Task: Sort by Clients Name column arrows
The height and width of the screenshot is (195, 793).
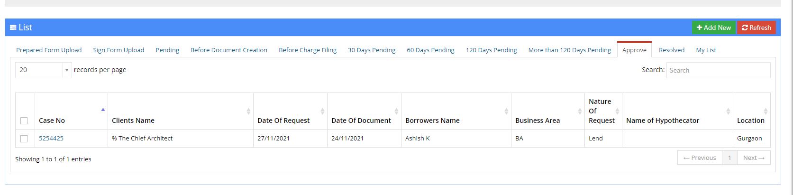Action: point(248,111)
